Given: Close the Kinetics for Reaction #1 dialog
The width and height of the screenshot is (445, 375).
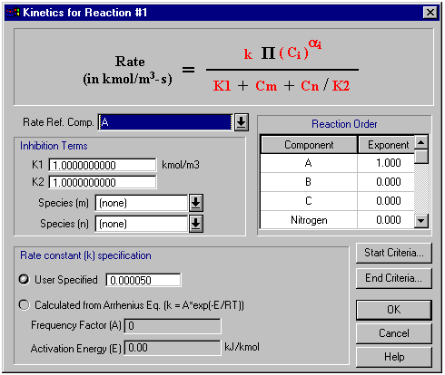Looking at the screenshot, I should pos(430,13).
